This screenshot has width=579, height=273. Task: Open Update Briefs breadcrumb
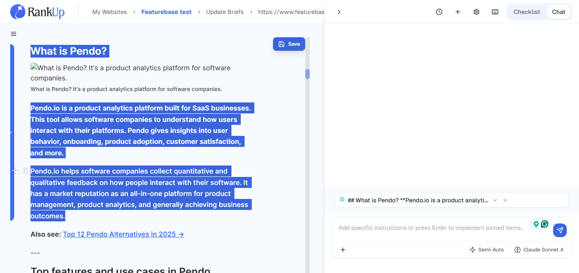pyautogui.click(x=225, y=12)
